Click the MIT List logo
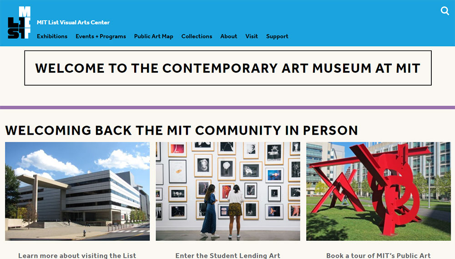Image resolution: width=455 pixels, height=259 pixels. (19, 22)
